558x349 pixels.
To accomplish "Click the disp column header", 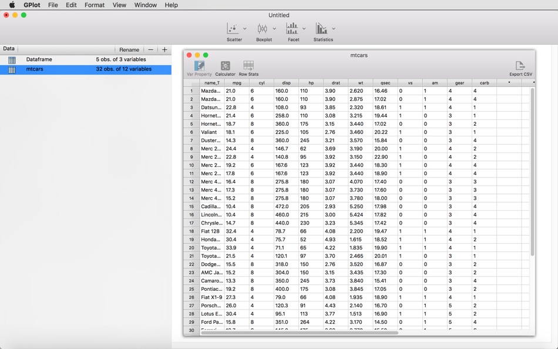I will (286, 83).
